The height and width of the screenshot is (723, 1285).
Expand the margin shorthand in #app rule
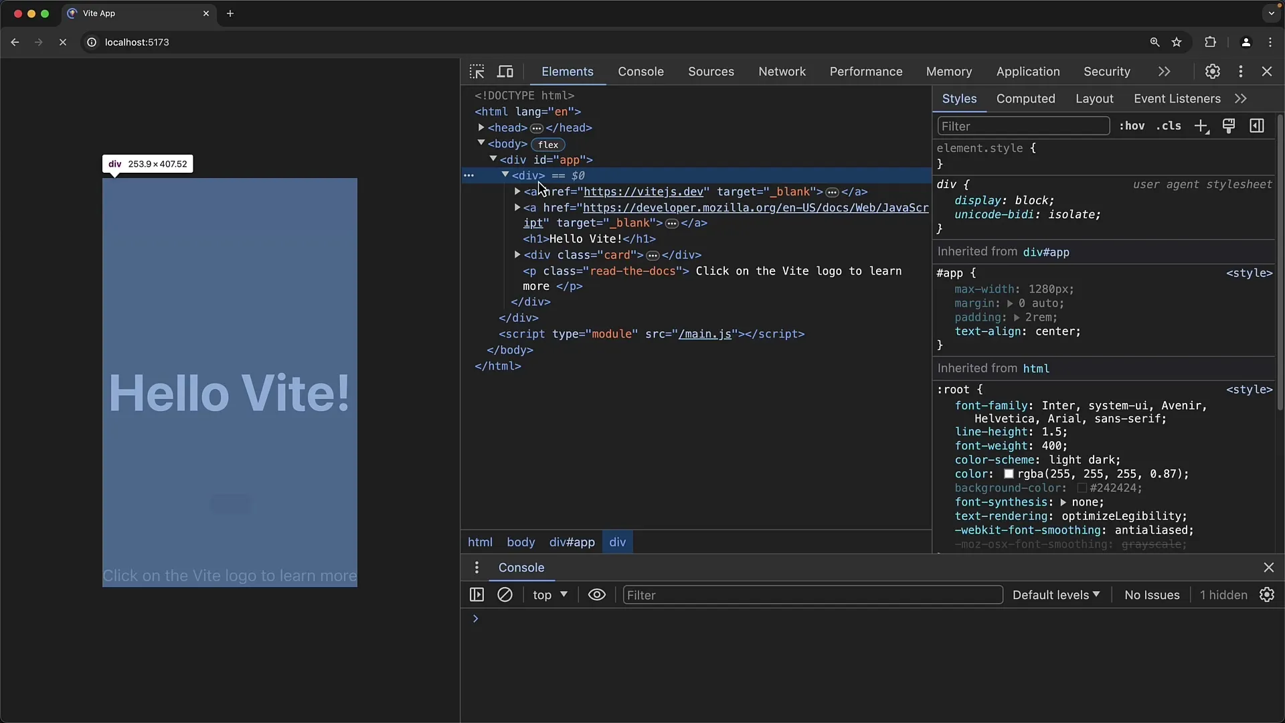pyautogui.click(x=1010, y=304)
